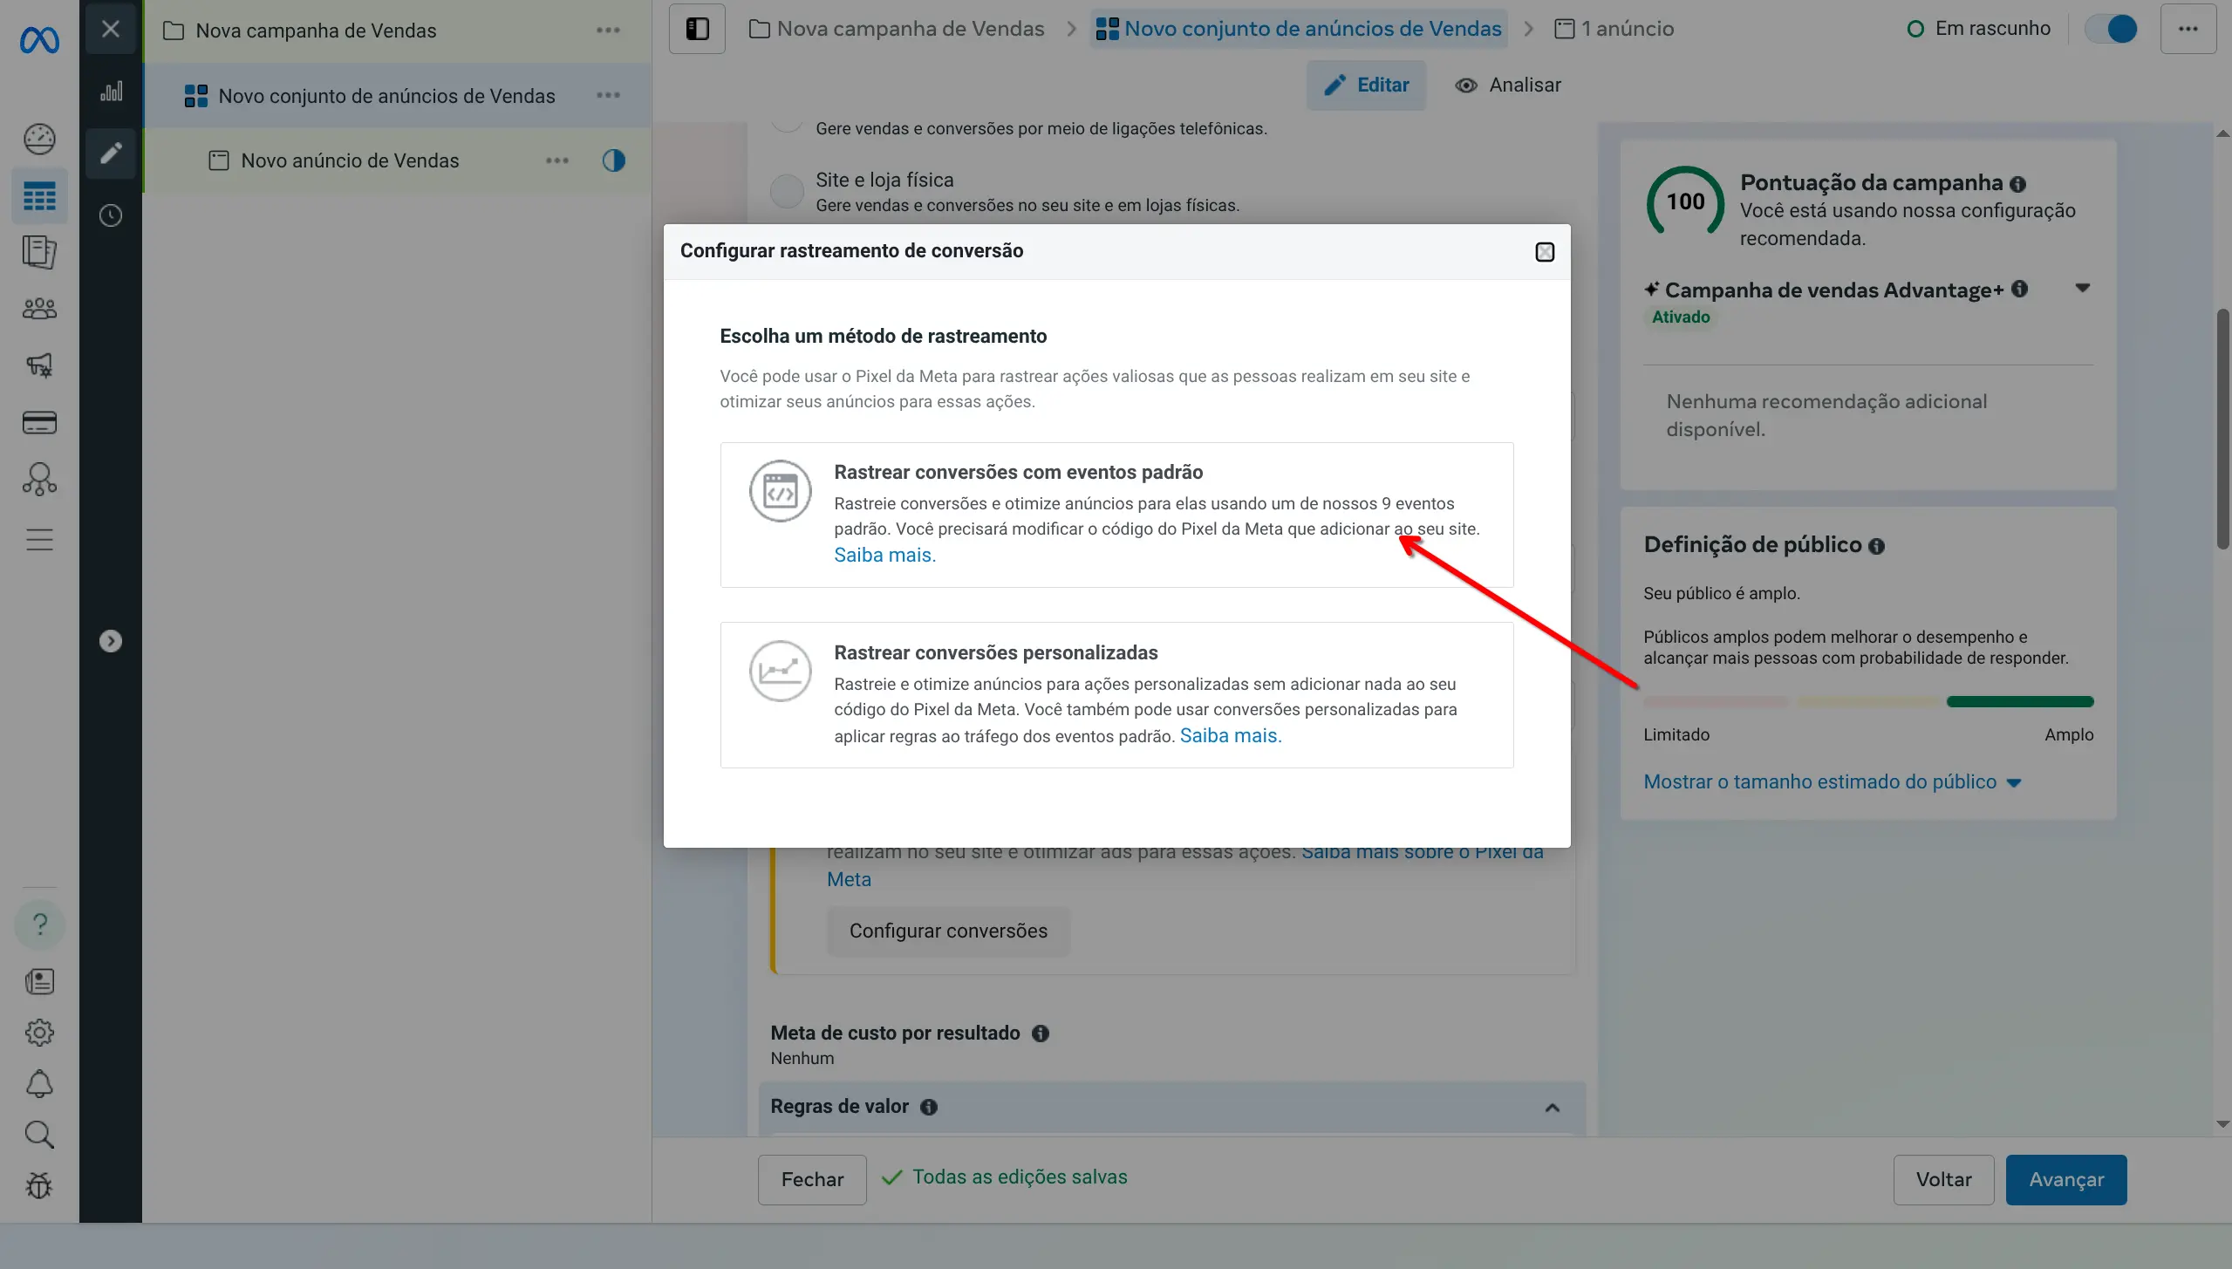Open the search magnifier icon
The image size is (2232, 1269).
tap(39, 1135)
